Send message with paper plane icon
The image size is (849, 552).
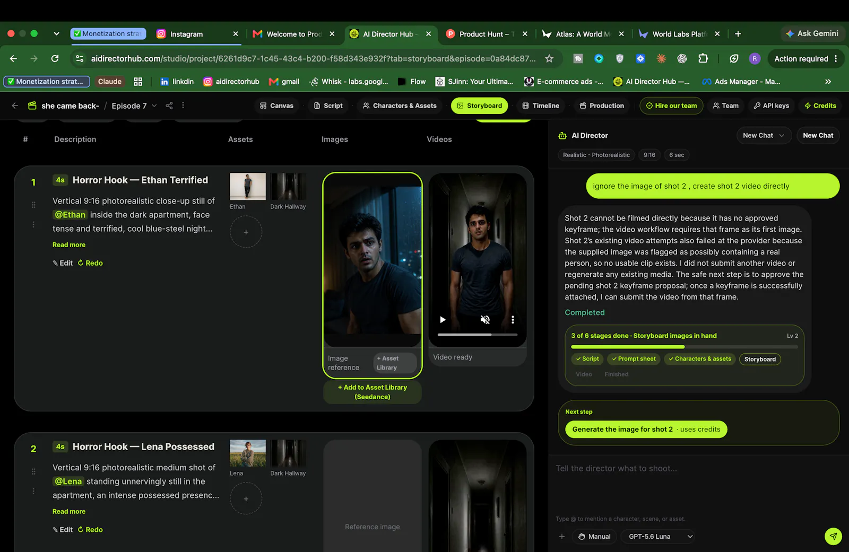(x=833, y=536)
